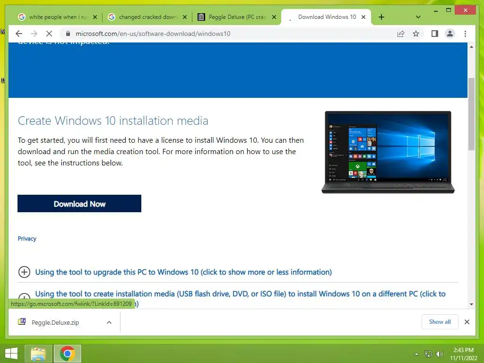Switch to Peggle Deluxe tab
This screenshot has width=484, height=363.
(x=237, y=17)
